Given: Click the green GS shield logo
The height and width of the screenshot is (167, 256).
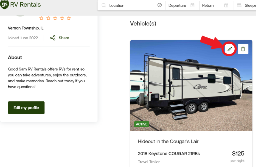Looking at the screenshot, I should pyautogui.click(x=4, y=5).
